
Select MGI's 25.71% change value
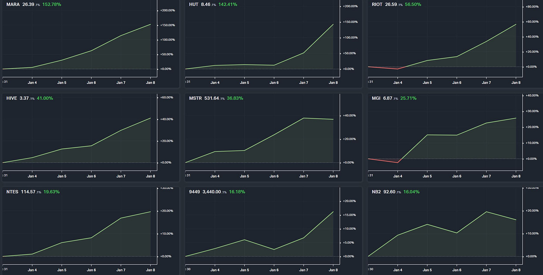pyautogui.click(x=408, y=98)
